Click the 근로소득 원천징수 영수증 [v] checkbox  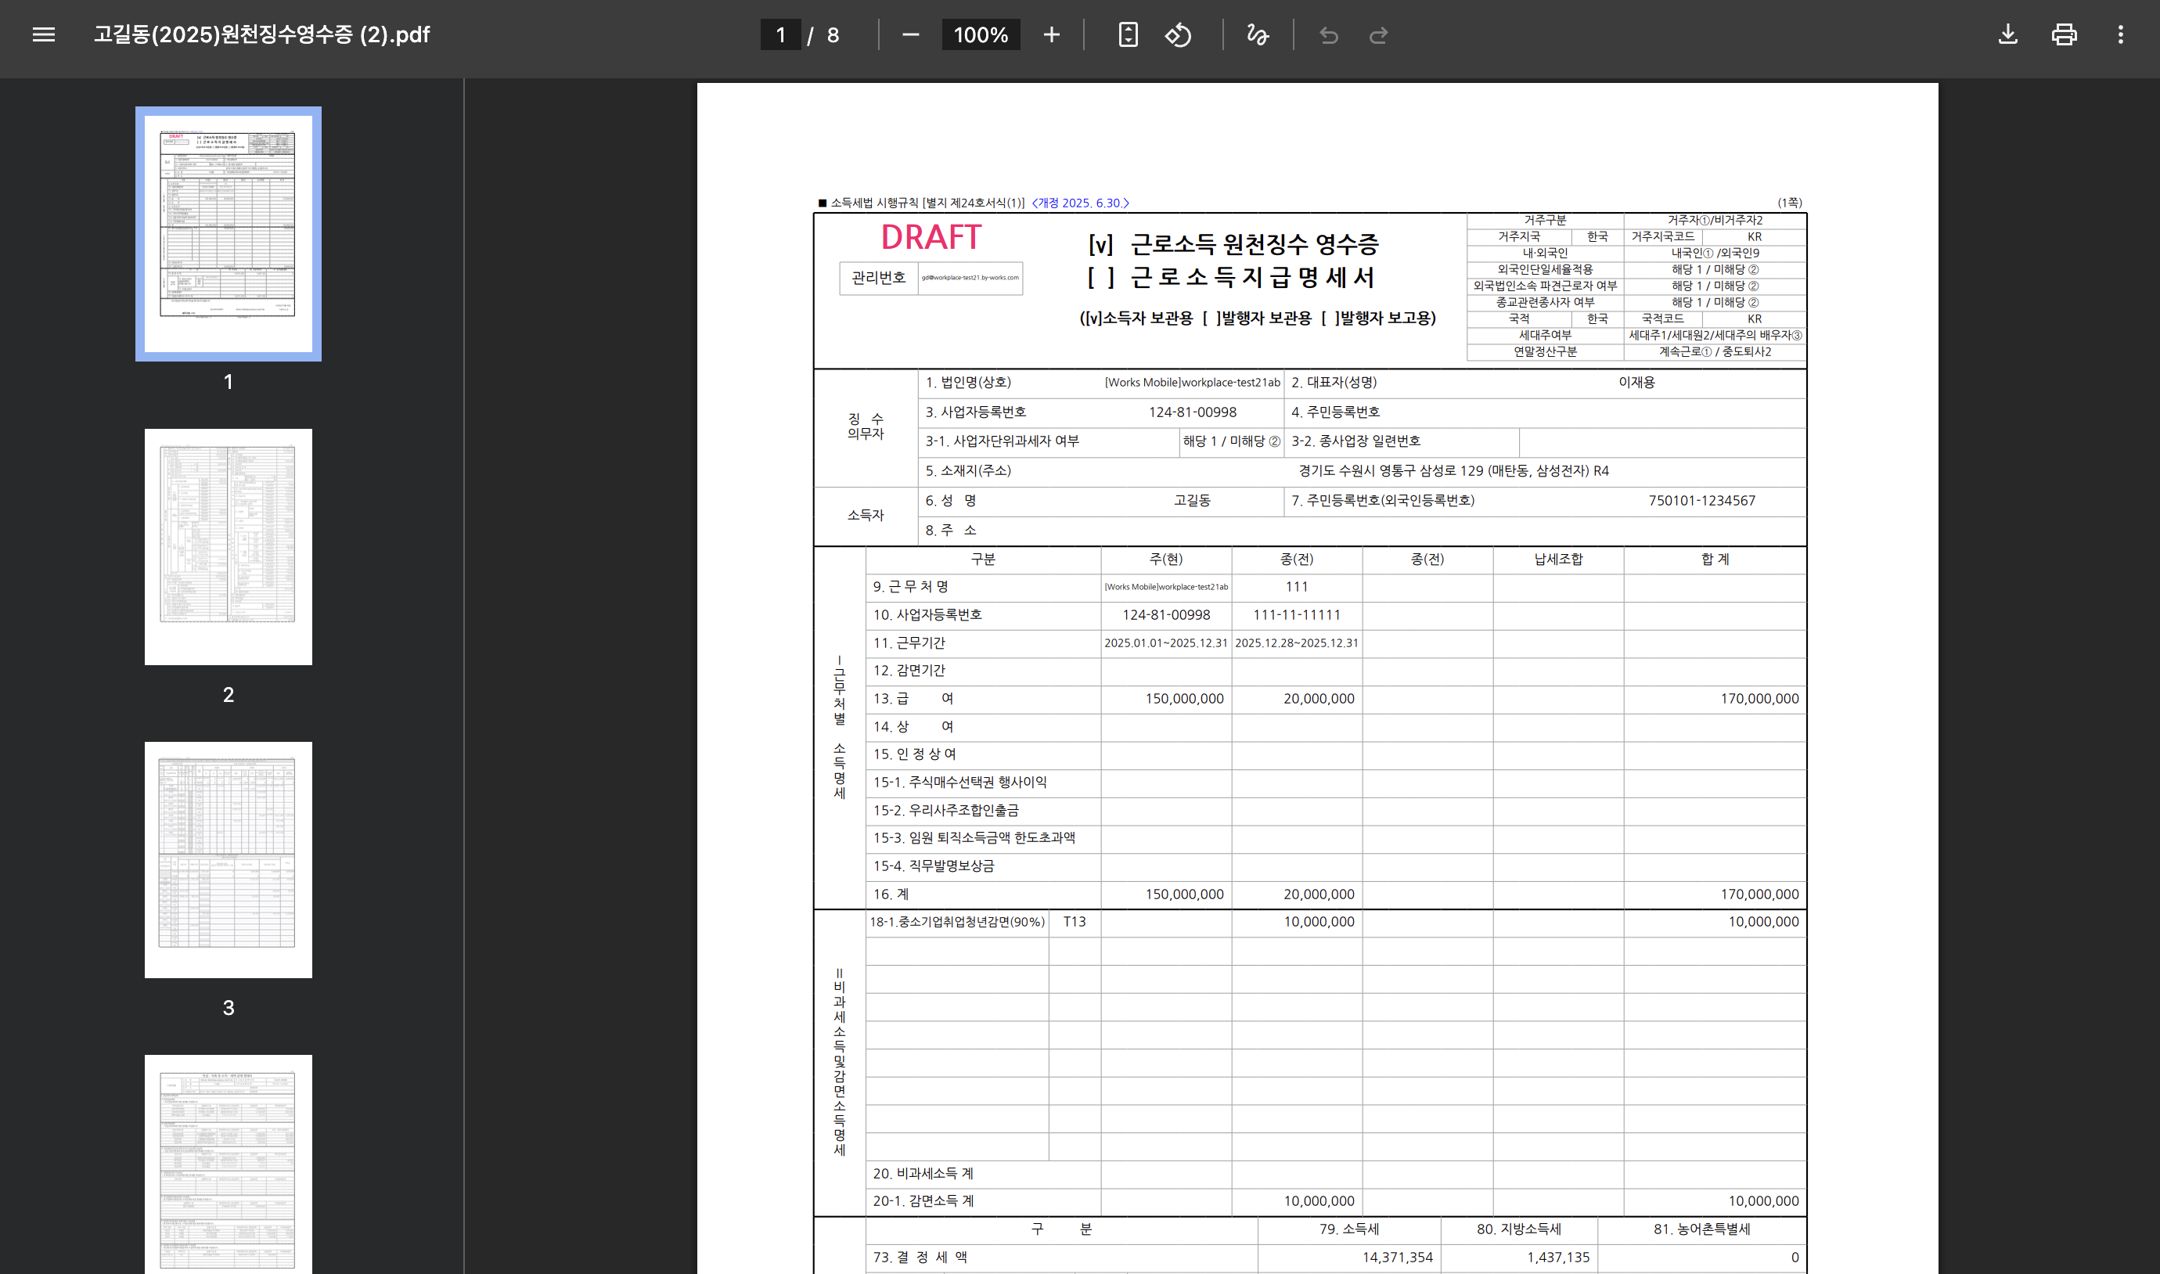(1100, 246)
